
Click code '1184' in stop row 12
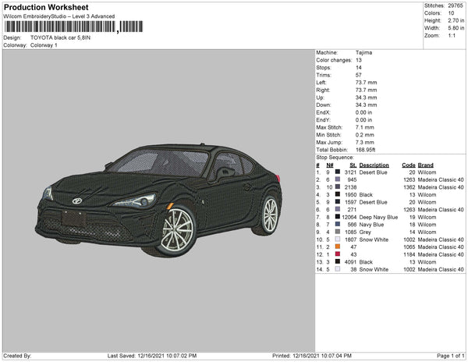pos(409,254)
